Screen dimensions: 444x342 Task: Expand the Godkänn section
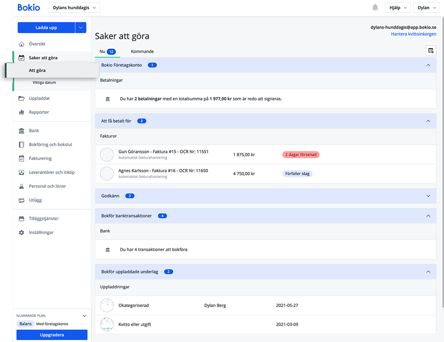pyautogui.click(x=428, y=196)
